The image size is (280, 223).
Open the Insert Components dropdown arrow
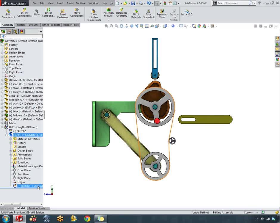[x=24, y=20]
